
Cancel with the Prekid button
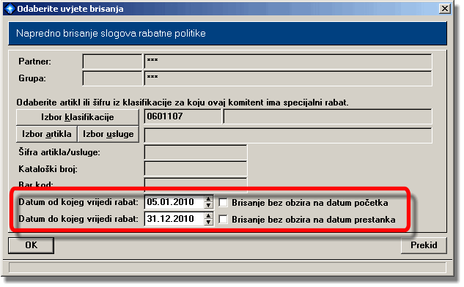[x=424, y=245]
